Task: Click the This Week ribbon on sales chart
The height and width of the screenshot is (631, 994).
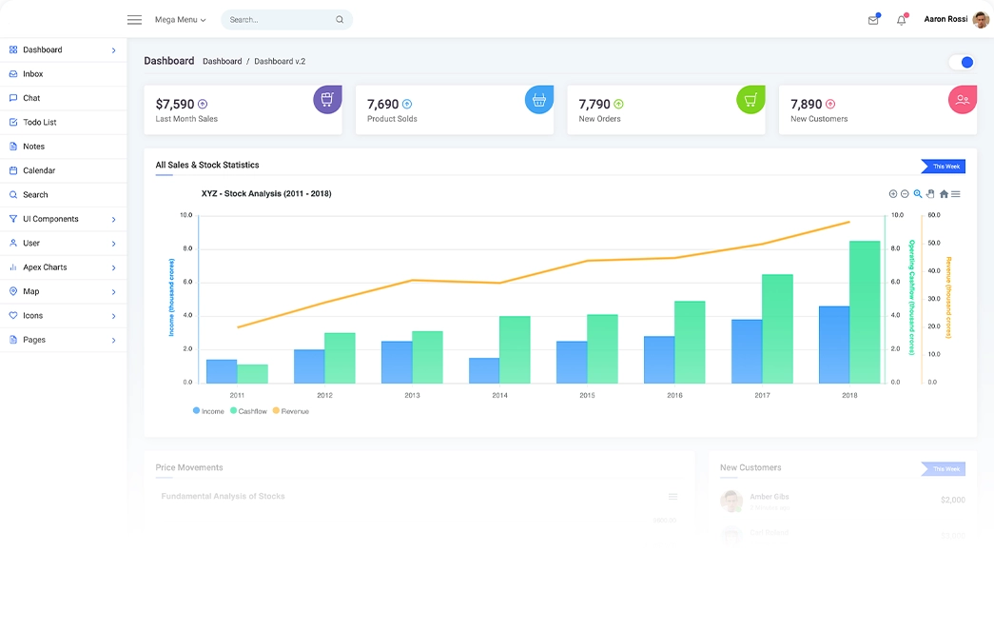Action: 944,167
